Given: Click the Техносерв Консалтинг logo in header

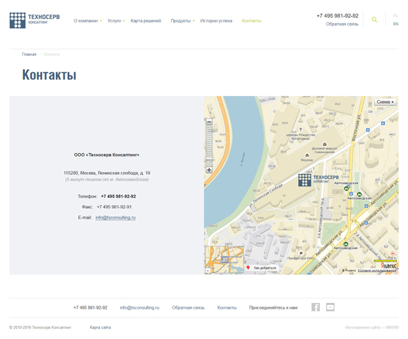Looking at the screenshot, I should [x=35, y=20].
